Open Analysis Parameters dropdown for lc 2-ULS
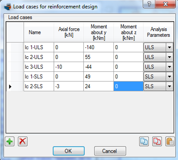The width and height of the screenshot is (178, 160). (170, 57)
